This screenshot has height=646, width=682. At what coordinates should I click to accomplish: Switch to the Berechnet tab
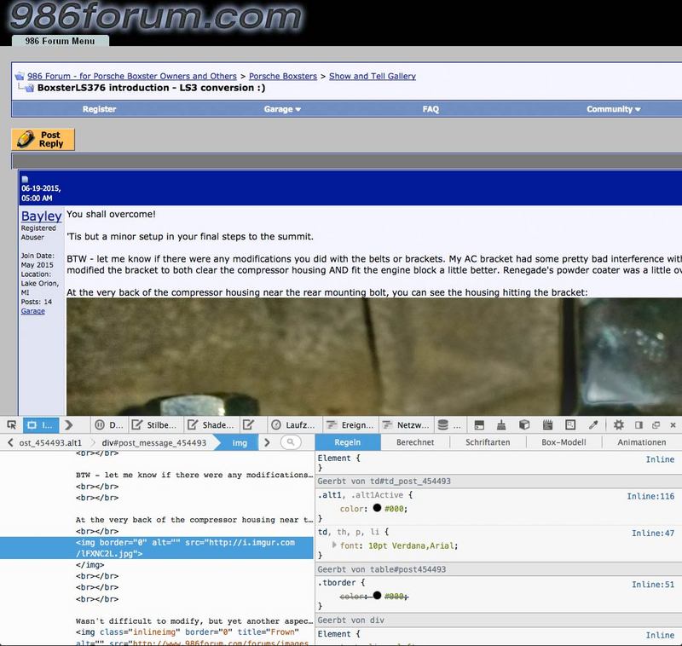(x=414, y=442)
